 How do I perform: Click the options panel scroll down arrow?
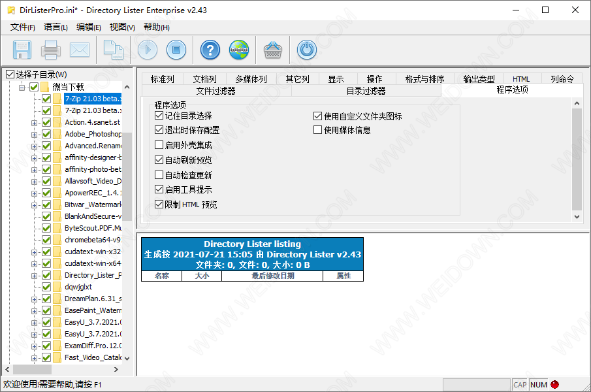(x=577, y=217)
